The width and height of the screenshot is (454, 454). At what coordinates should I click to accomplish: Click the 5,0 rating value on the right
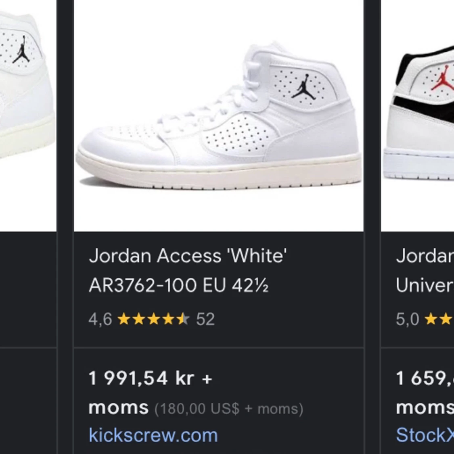click(x=408, y=320)
